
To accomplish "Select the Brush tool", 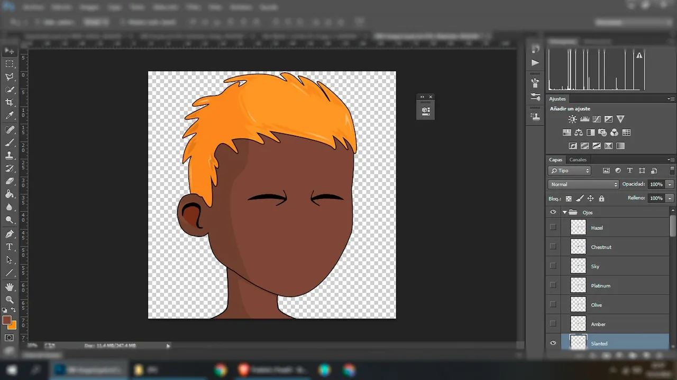I will point(10,142).
